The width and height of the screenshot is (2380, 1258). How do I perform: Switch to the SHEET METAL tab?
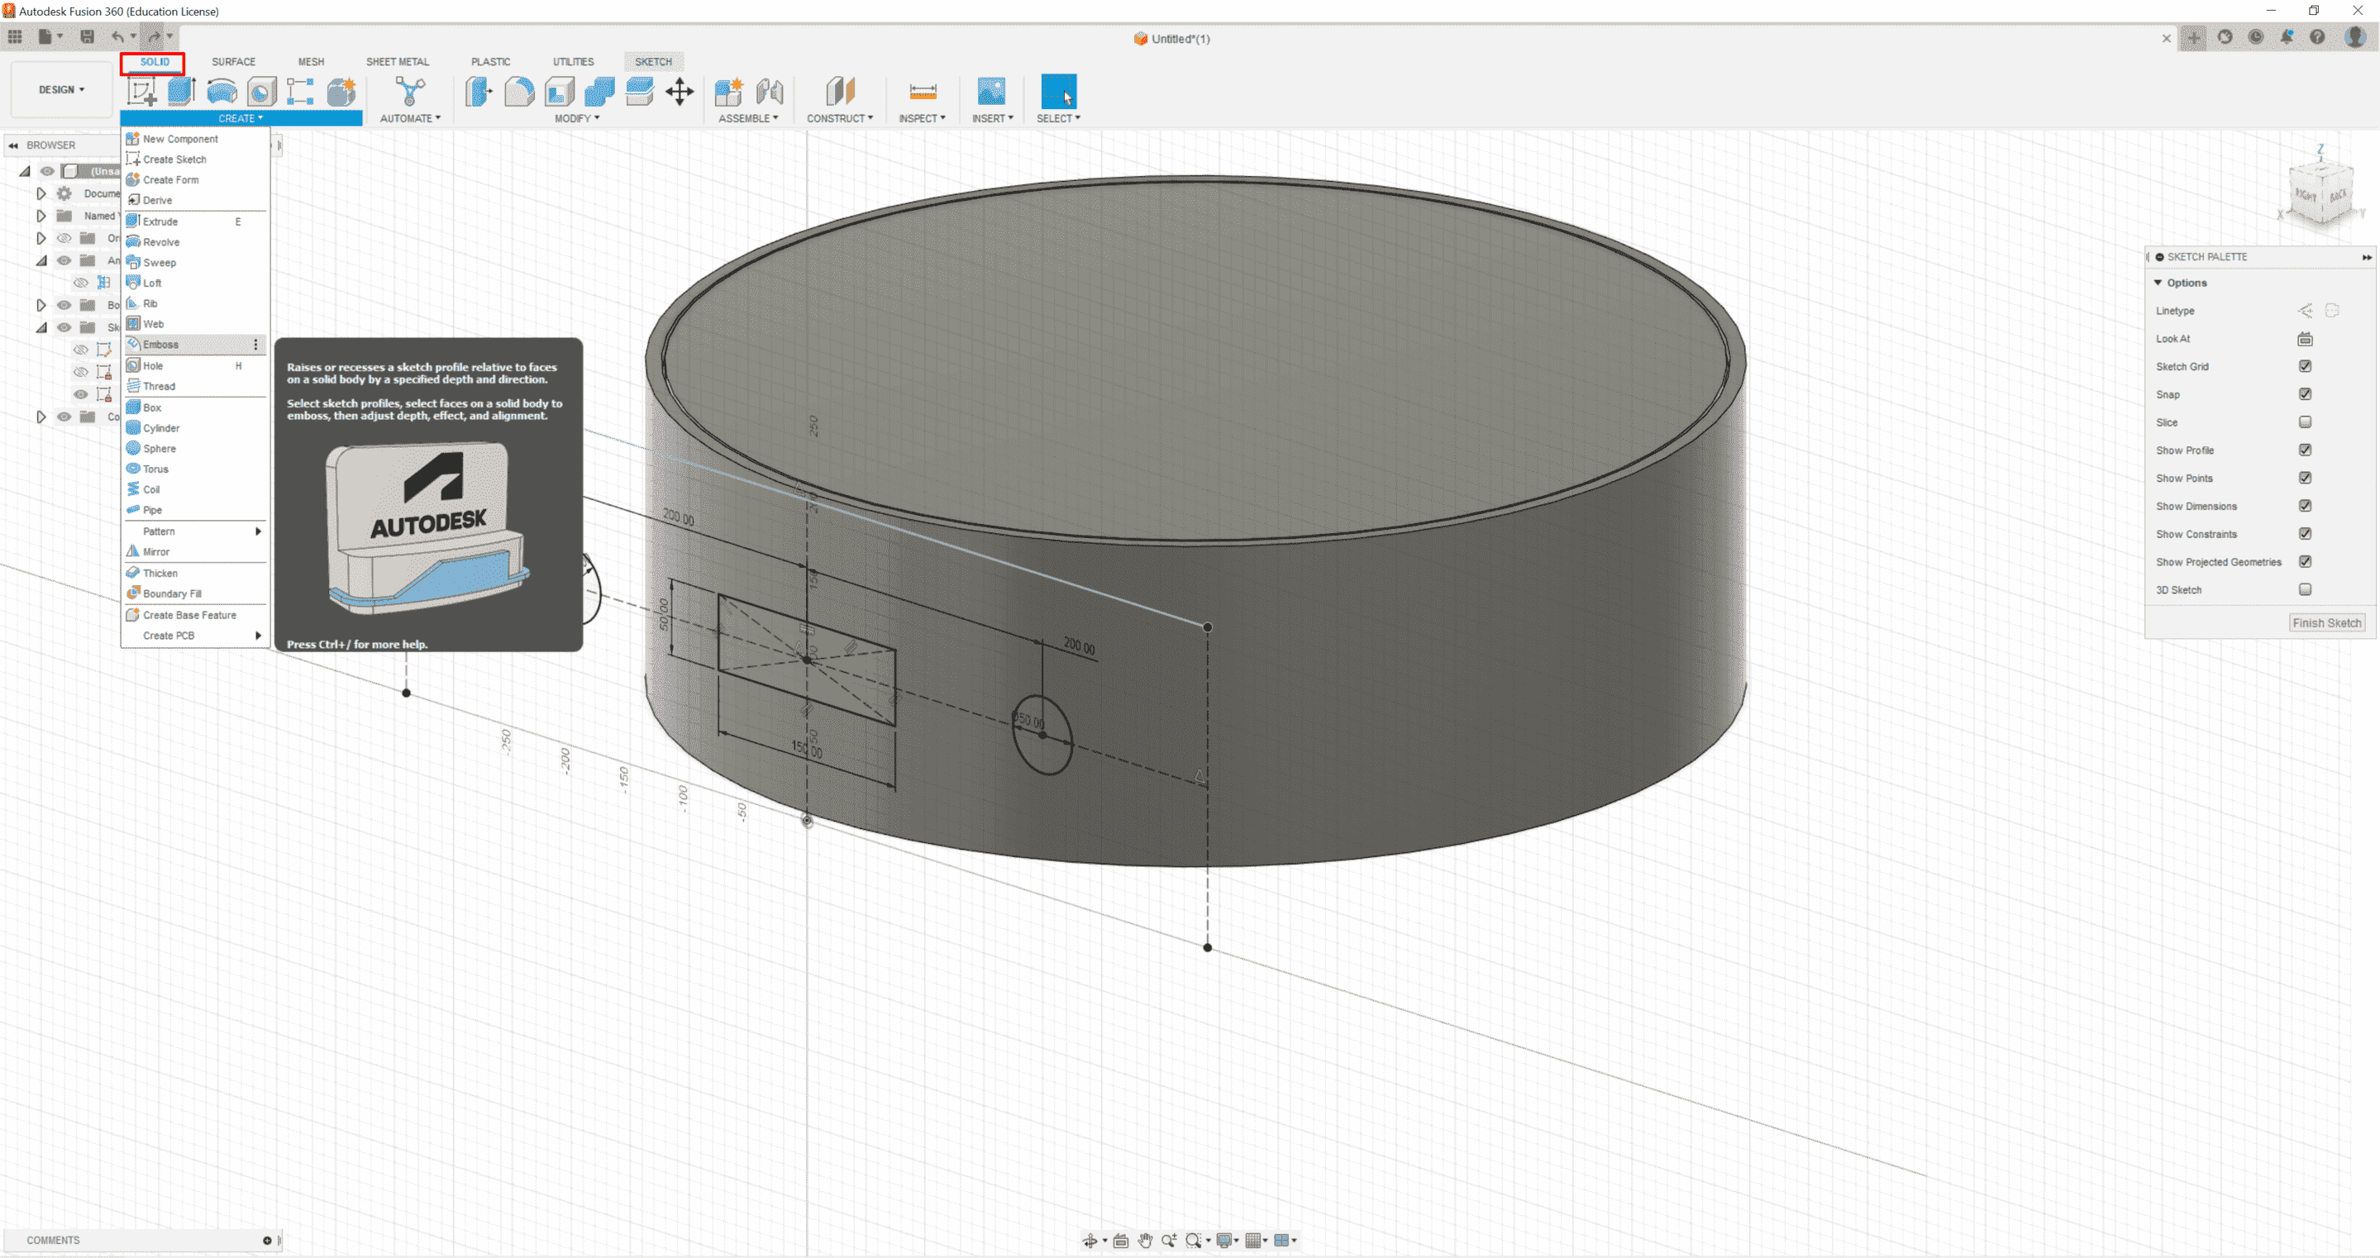[x=398, y=62]
